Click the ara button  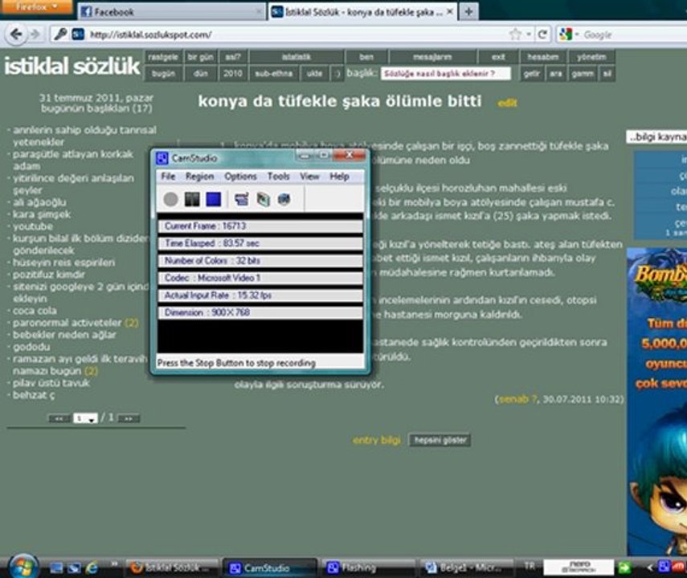(x=555, y=74)
